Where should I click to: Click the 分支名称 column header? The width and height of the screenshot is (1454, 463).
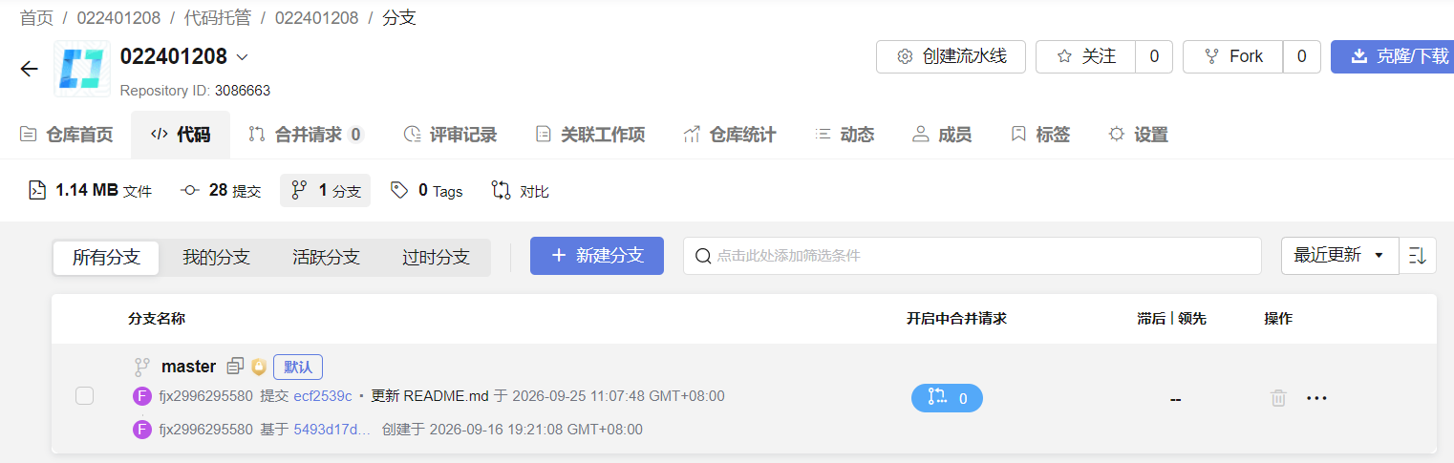coord(157,319)
